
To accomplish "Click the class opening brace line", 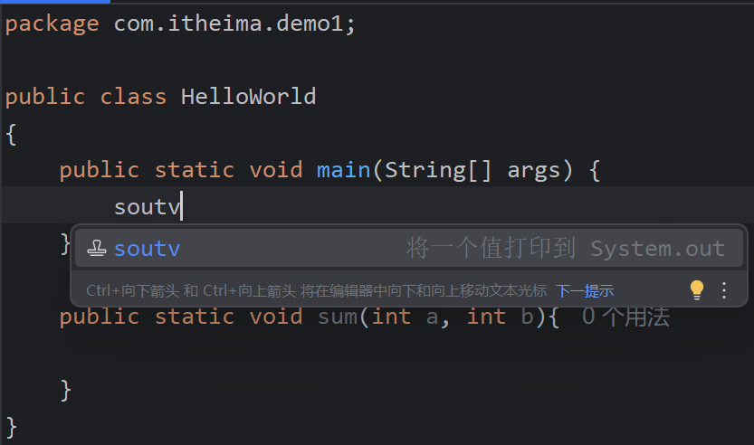I will pos(12,134).
